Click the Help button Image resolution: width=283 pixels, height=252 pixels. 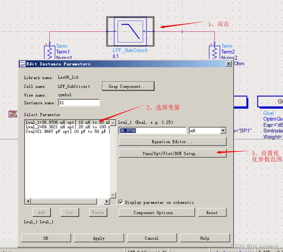[205, 238]
